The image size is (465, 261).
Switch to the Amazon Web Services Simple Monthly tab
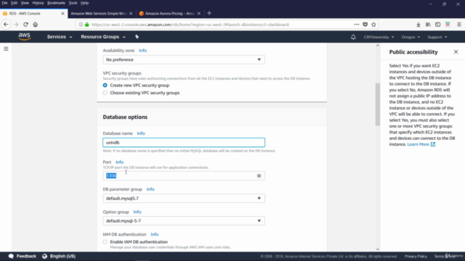(x=99, y=13)
